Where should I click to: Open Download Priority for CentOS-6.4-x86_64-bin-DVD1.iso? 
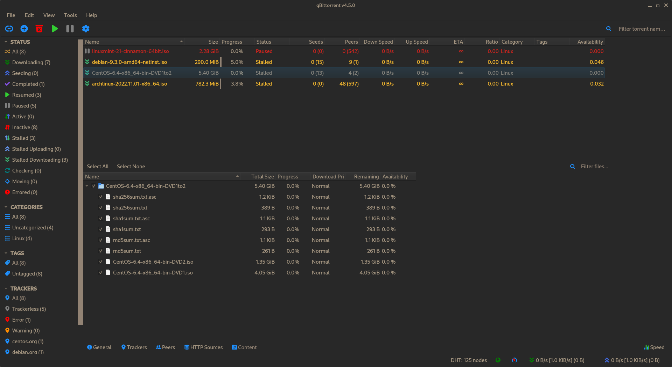pos(321,272)
